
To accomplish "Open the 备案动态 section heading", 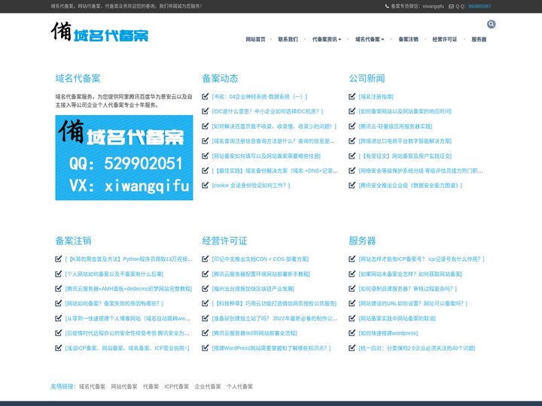I will click(220, 78).
